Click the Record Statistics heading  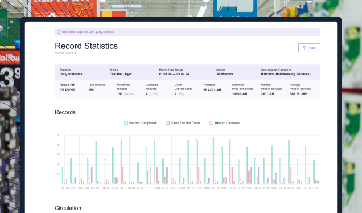86,46
